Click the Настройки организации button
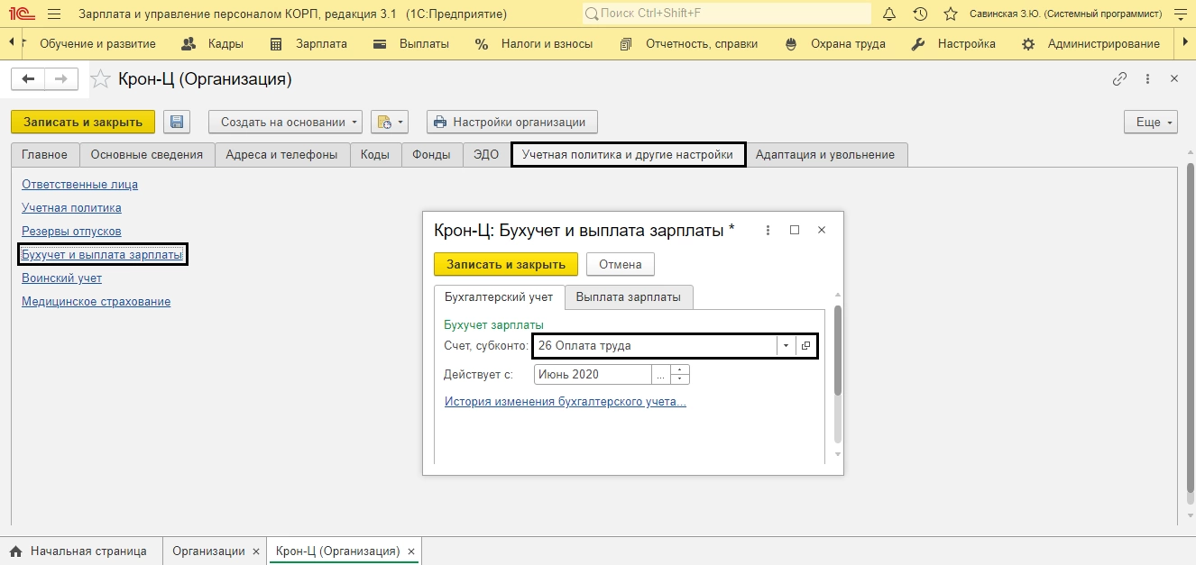 [511, 122]
